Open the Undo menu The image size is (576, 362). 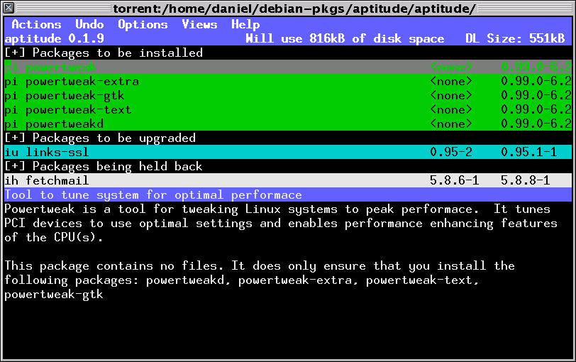(89, 24)
